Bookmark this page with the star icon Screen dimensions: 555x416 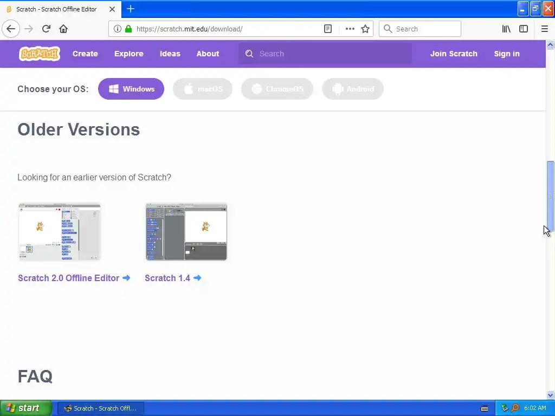(365, 29)
